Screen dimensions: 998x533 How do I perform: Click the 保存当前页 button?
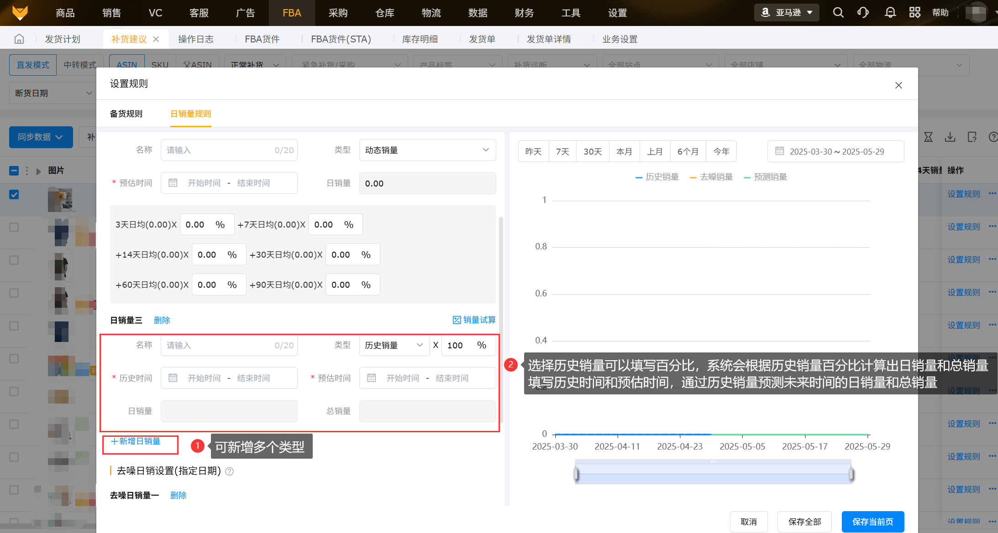tap(872, 522)
